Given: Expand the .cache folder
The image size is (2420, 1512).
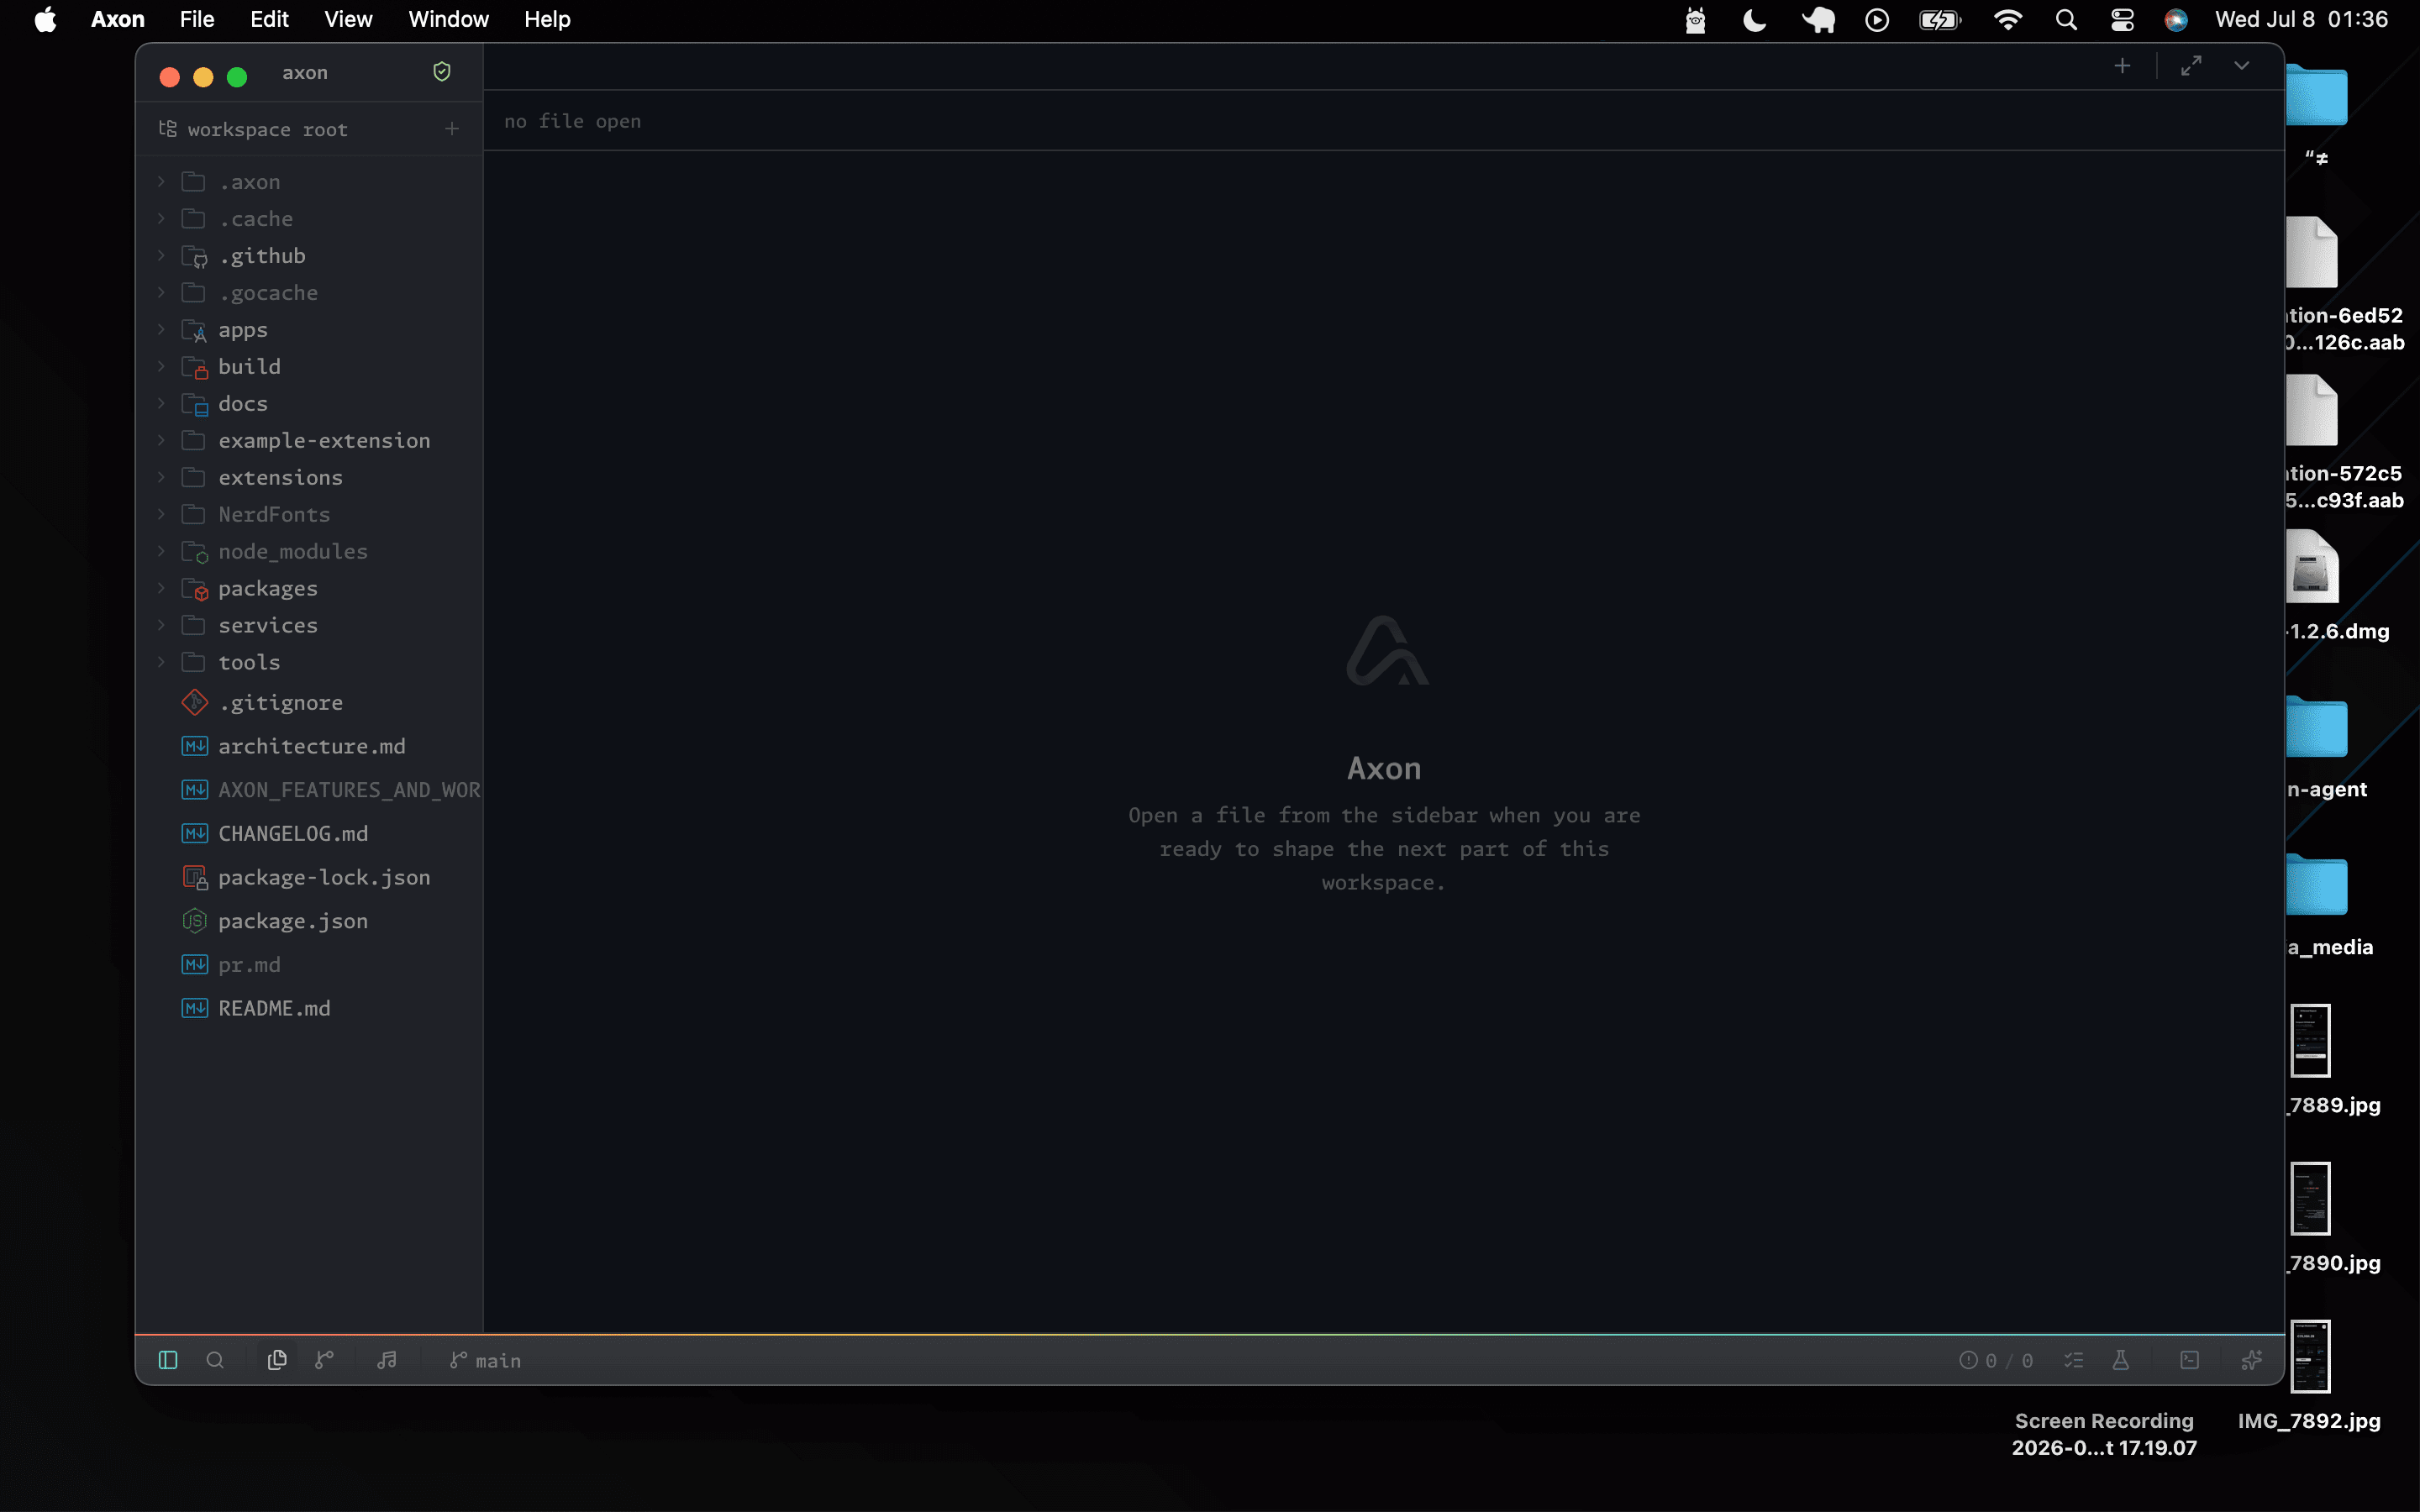Looking at the screenshot, I should click(161, 219).
